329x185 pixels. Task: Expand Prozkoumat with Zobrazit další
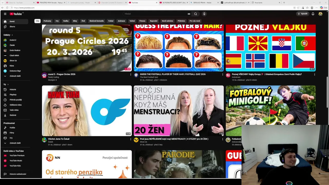pyautogui.click(x=15, y=143)
